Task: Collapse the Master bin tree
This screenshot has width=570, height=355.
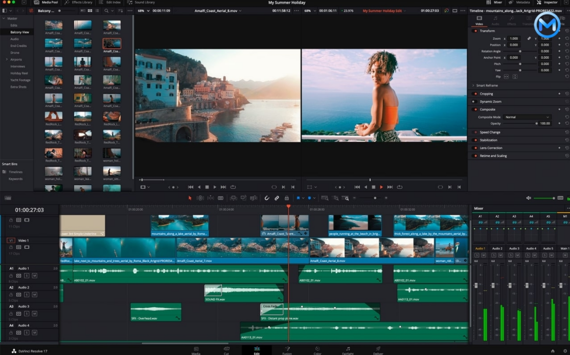Action: point(4,18)
